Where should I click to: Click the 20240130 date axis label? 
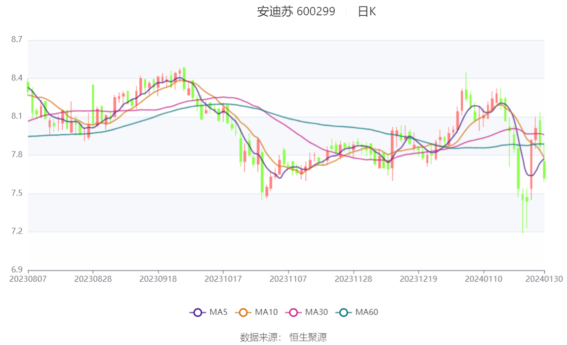coord(544,279)
